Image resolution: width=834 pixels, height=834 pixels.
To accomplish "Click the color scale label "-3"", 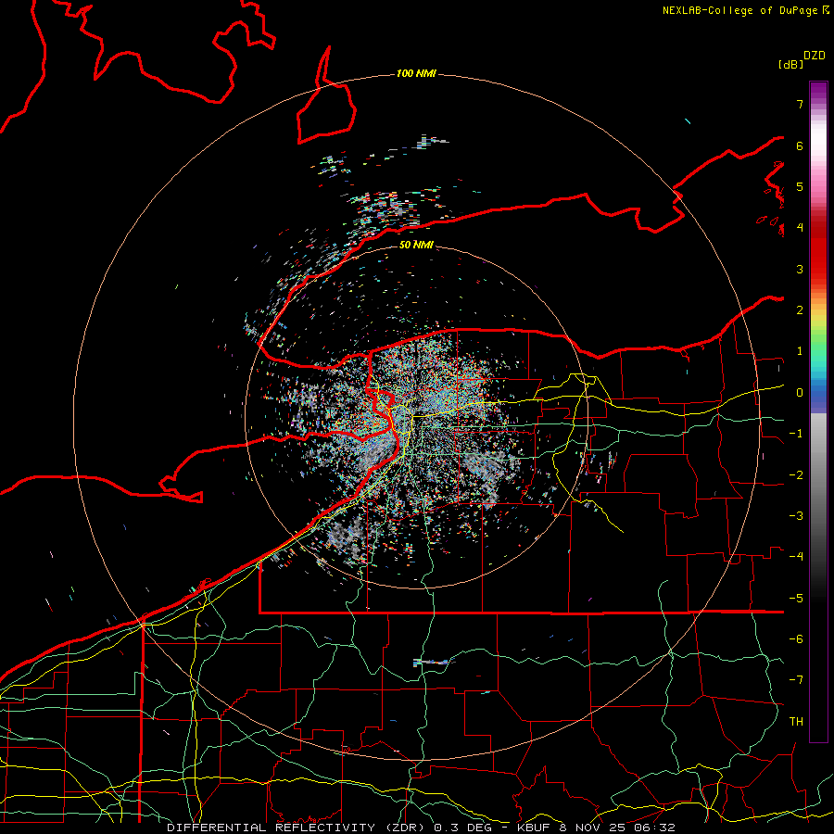I will tap(796, 516).
